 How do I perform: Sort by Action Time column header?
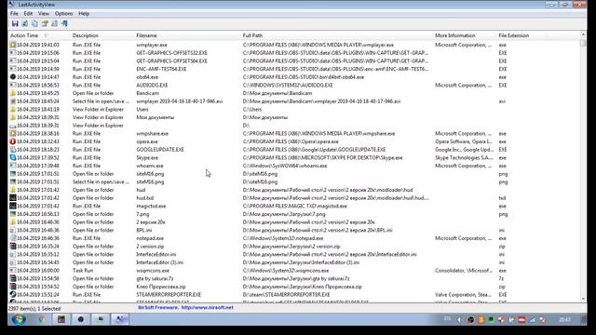[39, 35]
